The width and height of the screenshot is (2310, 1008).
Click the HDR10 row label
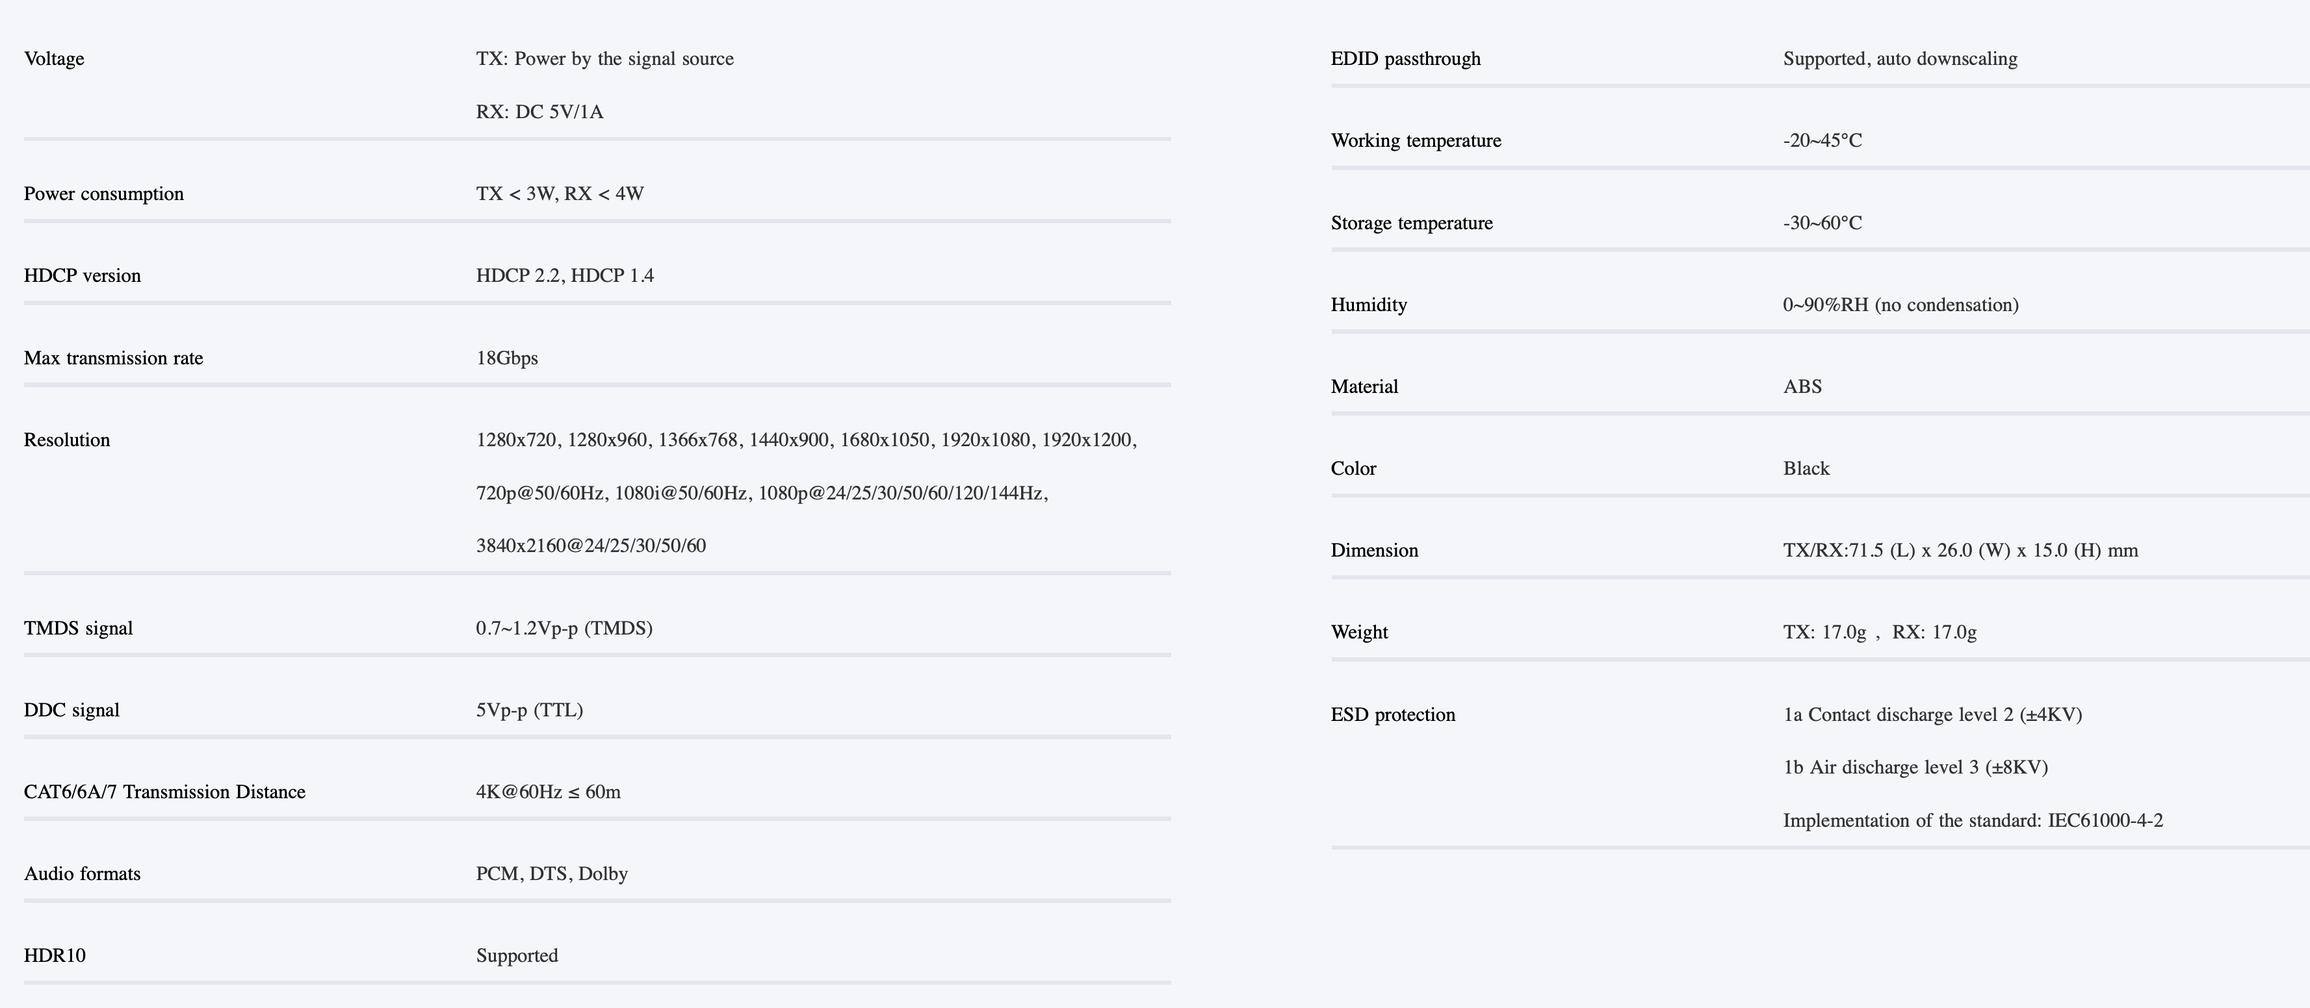click(55, 956)
